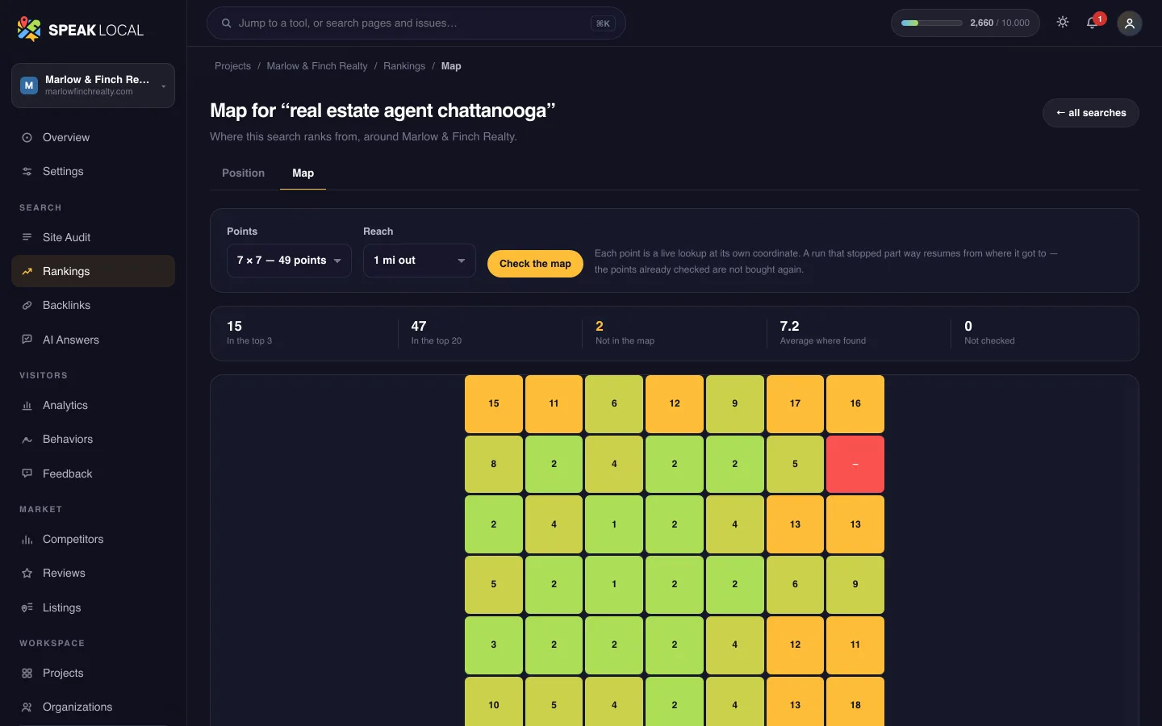Click the 2,660 / 10,000 usage bar
Viewport: 1162px width, 726px height.
965,23
